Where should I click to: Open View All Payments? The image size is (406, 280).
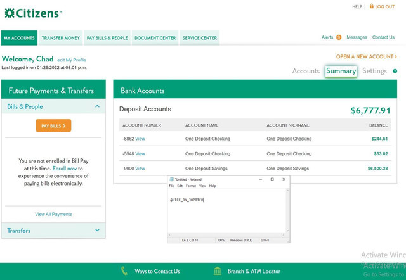coord(53,214)
